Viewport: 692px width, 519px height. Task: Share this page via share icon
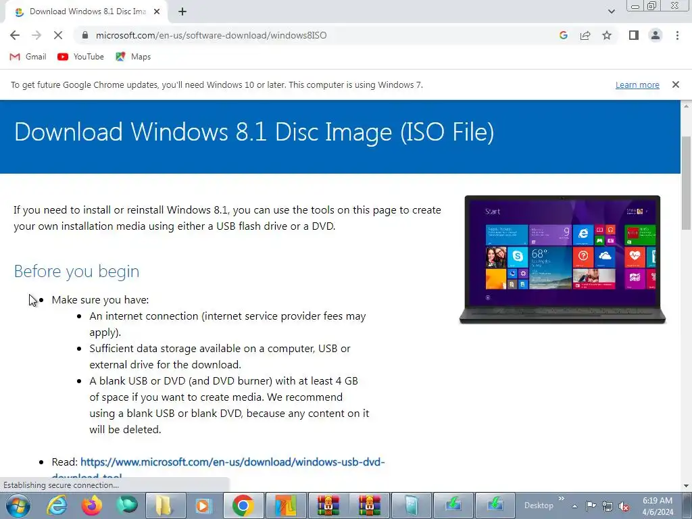(585, 35)
